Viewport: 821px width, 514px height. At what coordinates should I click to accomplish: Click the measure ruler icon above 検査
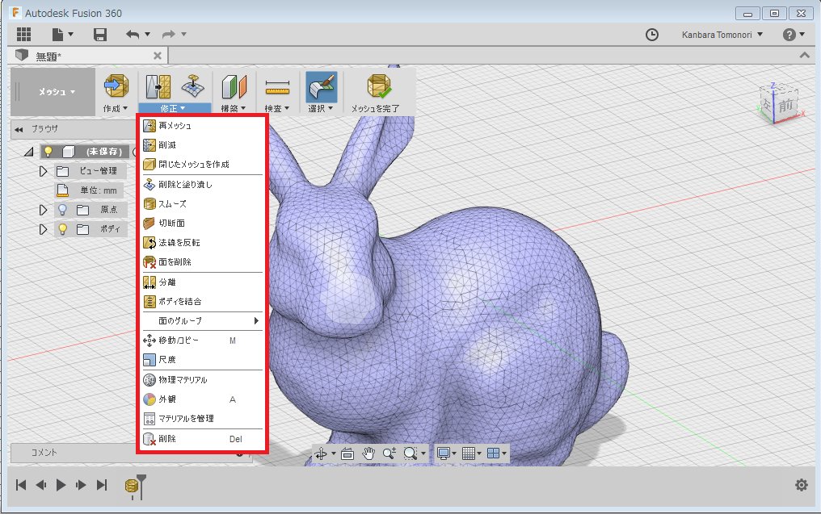coord(277,86)
